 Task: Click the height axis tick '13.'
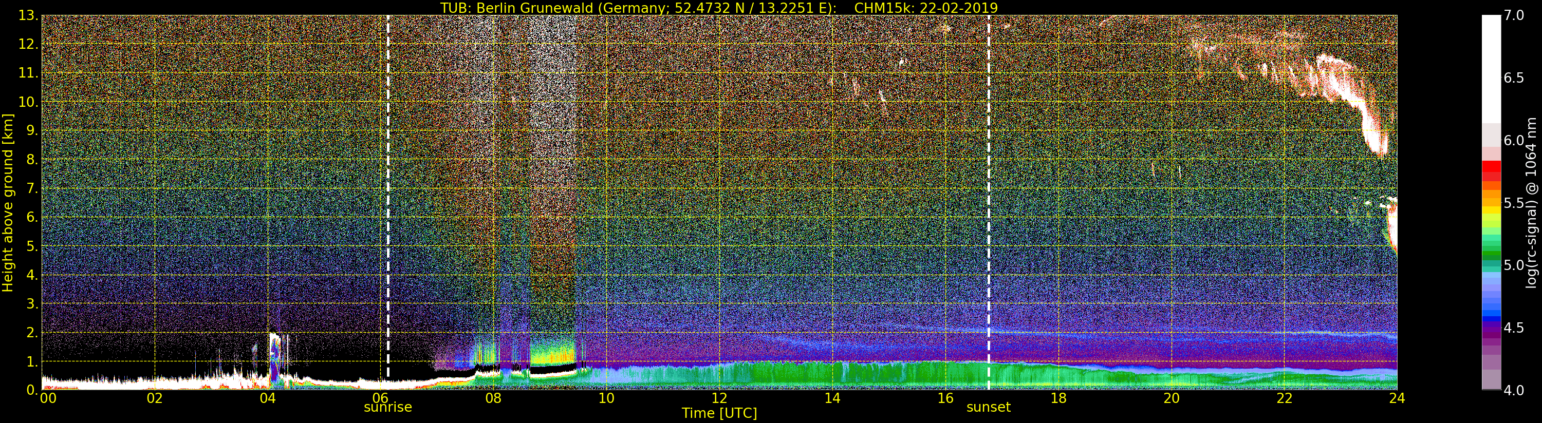point(28,15)
